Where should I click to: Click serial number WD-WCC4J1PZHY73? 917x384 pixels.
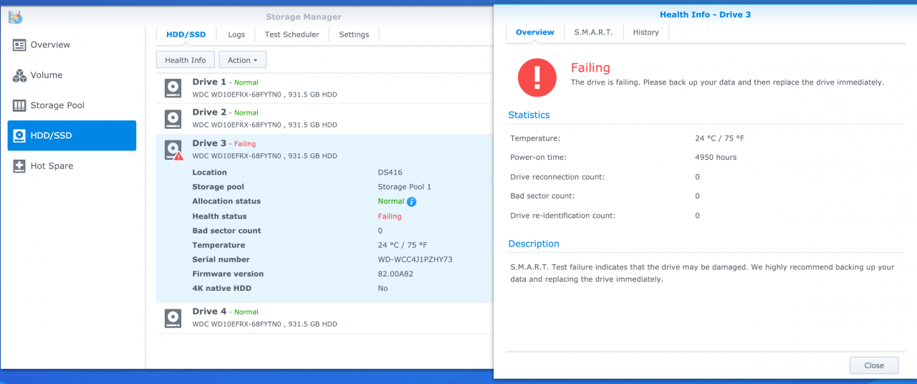415,259
